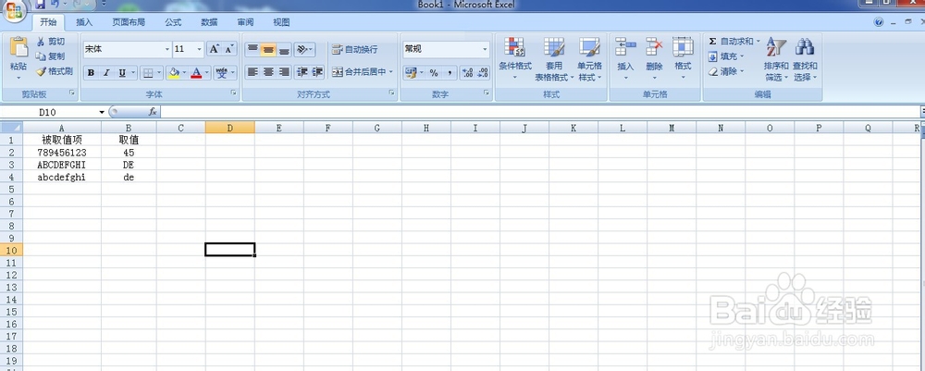
Task: Open fill color dropdown arrow
Action: coord(184,73)
